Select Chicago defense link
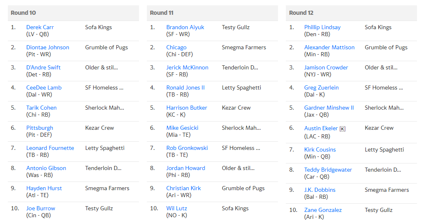The height and width of the screenshot is (223, 431). pyautogui.click(x=176, y=47)
